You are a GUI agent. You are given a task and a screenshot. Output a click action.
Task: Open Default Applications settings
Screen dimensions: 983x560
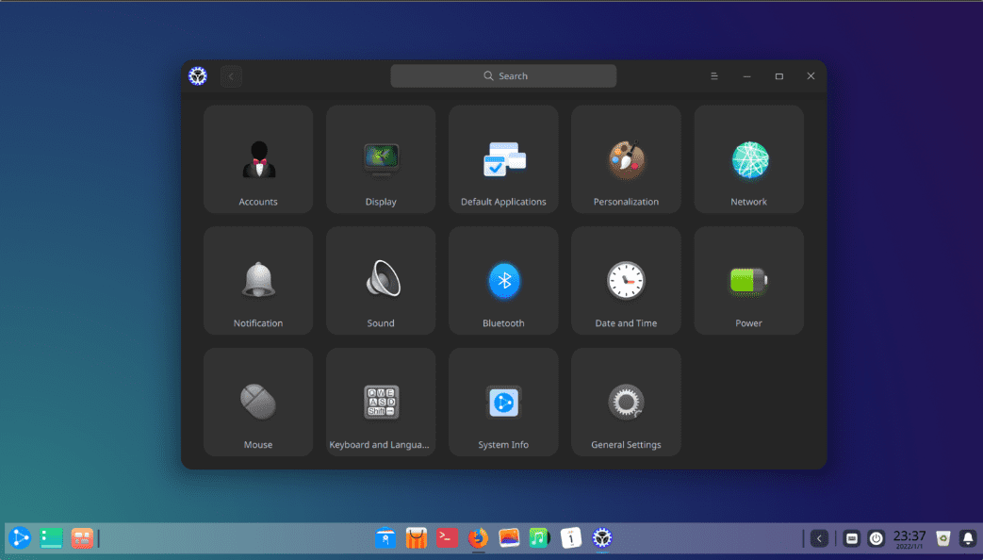[x=503, y=158]
